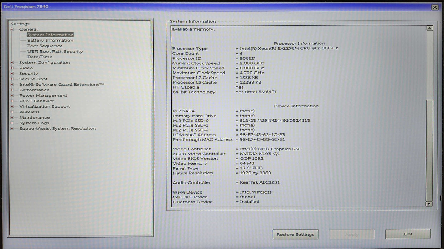Collapse the General section
This screenshot has width=444, height=249.
(x=11, y=29)
